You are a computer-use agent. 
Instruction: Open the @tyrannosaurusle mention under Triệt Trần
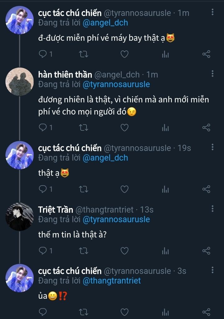pos(116,219)
